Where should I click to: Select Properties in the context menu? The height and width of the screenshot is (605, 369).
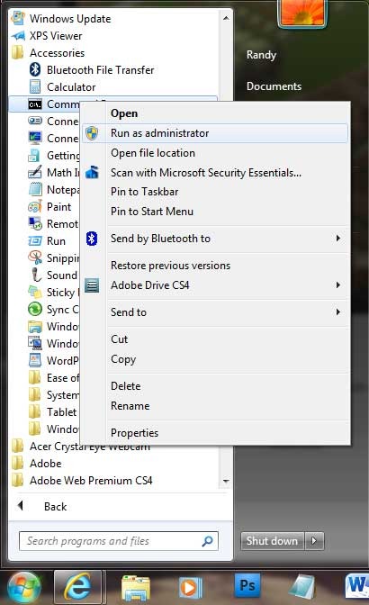pos(215,433)
